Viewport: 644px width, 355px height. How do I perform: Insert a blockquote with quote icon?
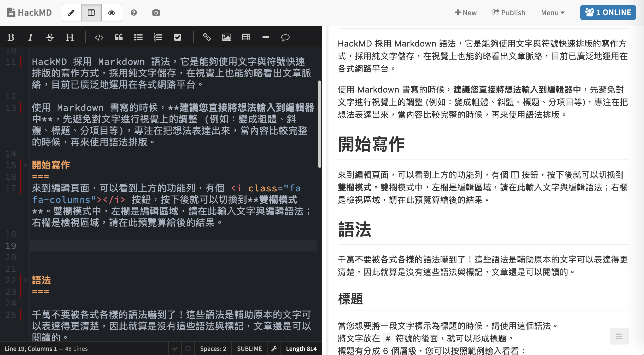pos(119,37)
